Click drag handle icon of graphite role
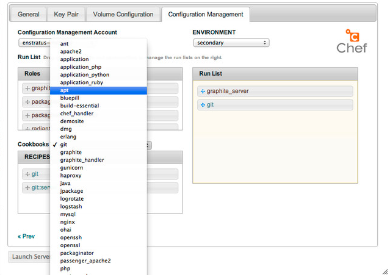This screenshot has width=390, height=277. click(x=27, y=88)
